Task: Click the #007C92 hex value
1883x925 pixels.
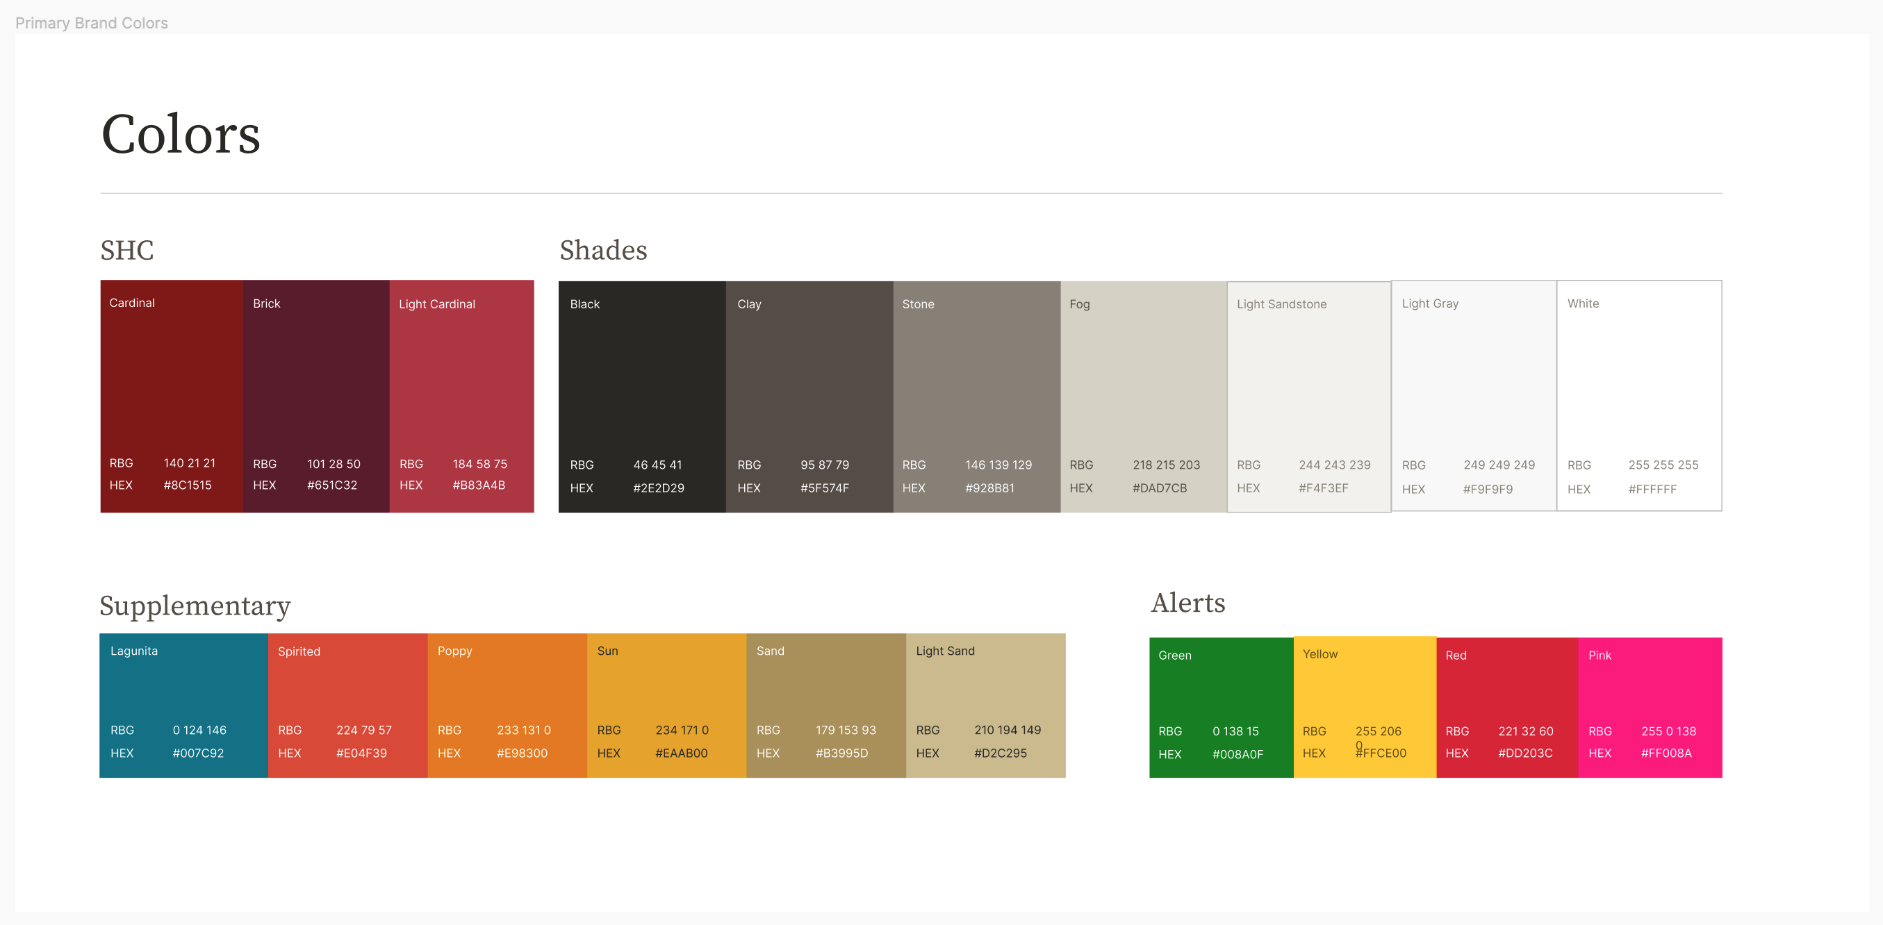Action: coord(198,753)
